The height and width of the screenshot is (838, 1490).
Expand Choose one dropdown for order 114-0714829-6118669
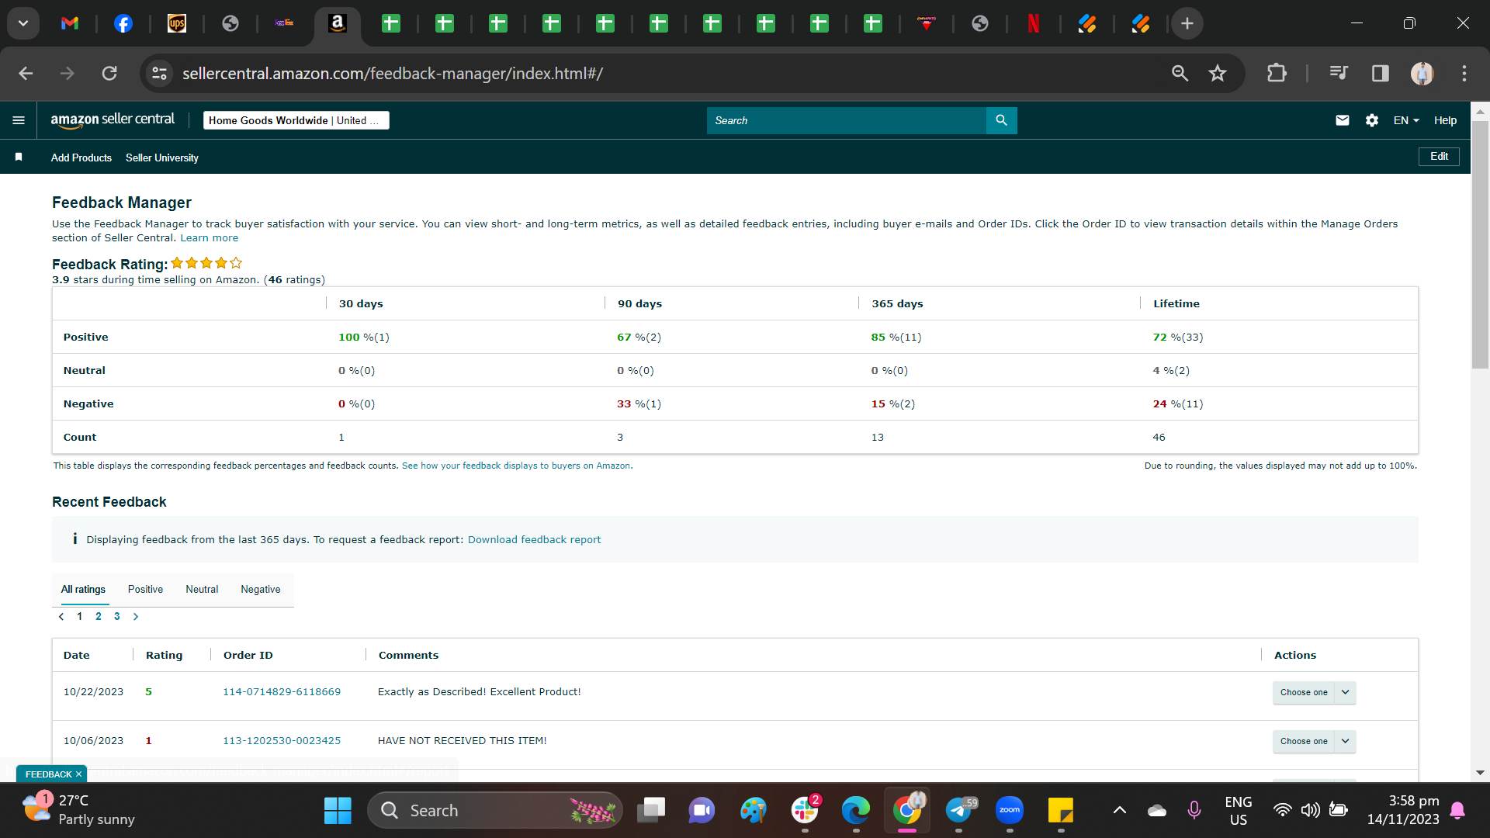tap(1314, 692)
